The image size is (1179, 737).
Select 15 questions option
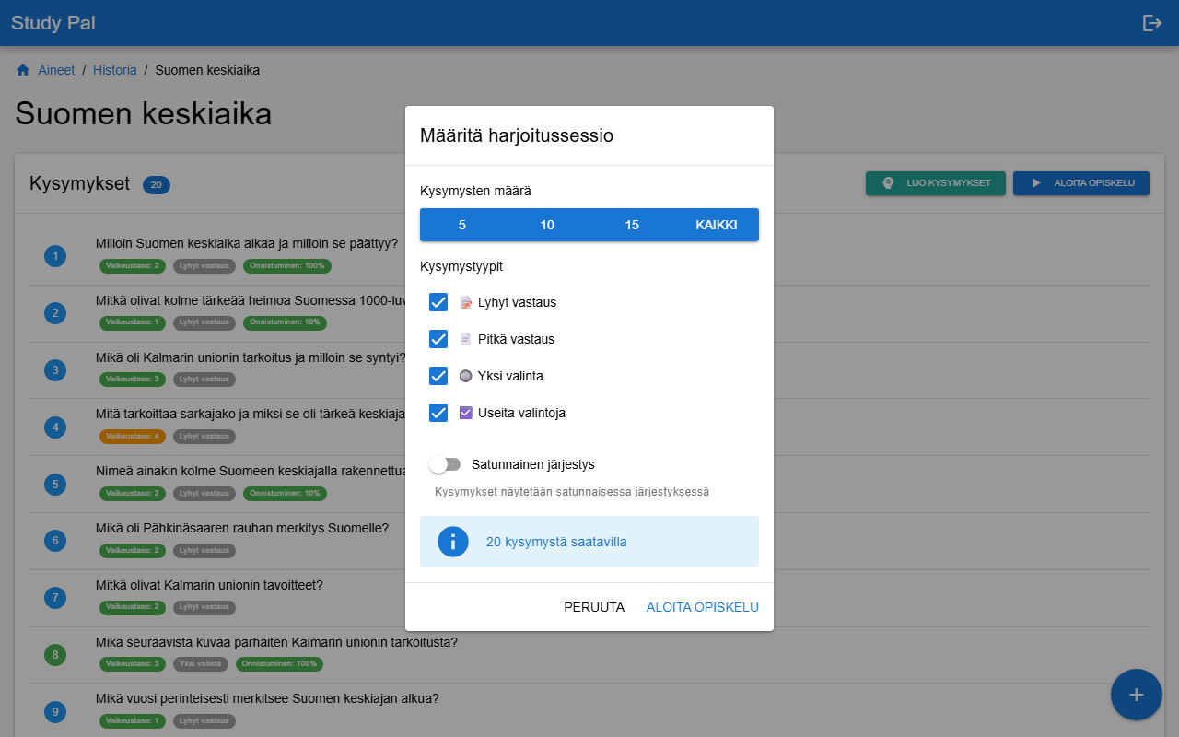point(632,225)
